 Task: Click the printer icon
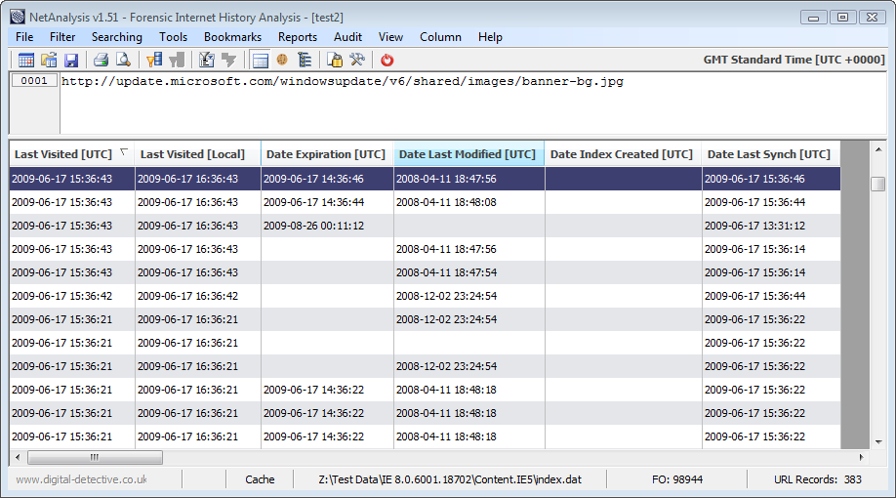coord(102,60)
